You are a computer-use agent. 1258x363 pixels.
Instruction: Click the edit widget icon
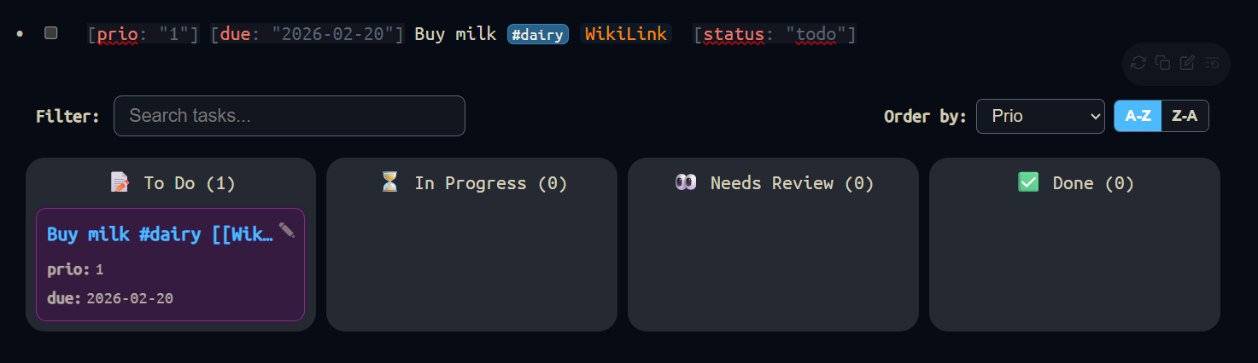pyautogui.click(x=1187, y=62)
